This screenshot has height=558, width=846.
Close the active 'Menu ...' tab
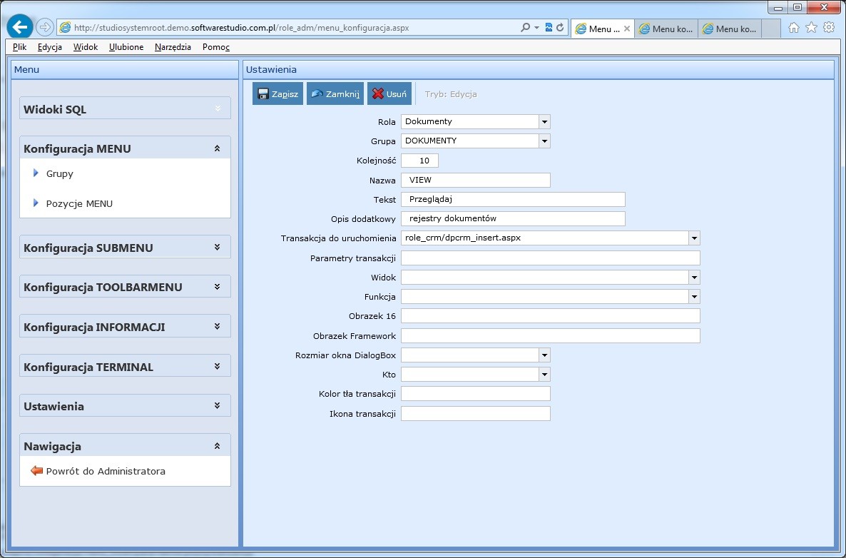coord(627,29)
